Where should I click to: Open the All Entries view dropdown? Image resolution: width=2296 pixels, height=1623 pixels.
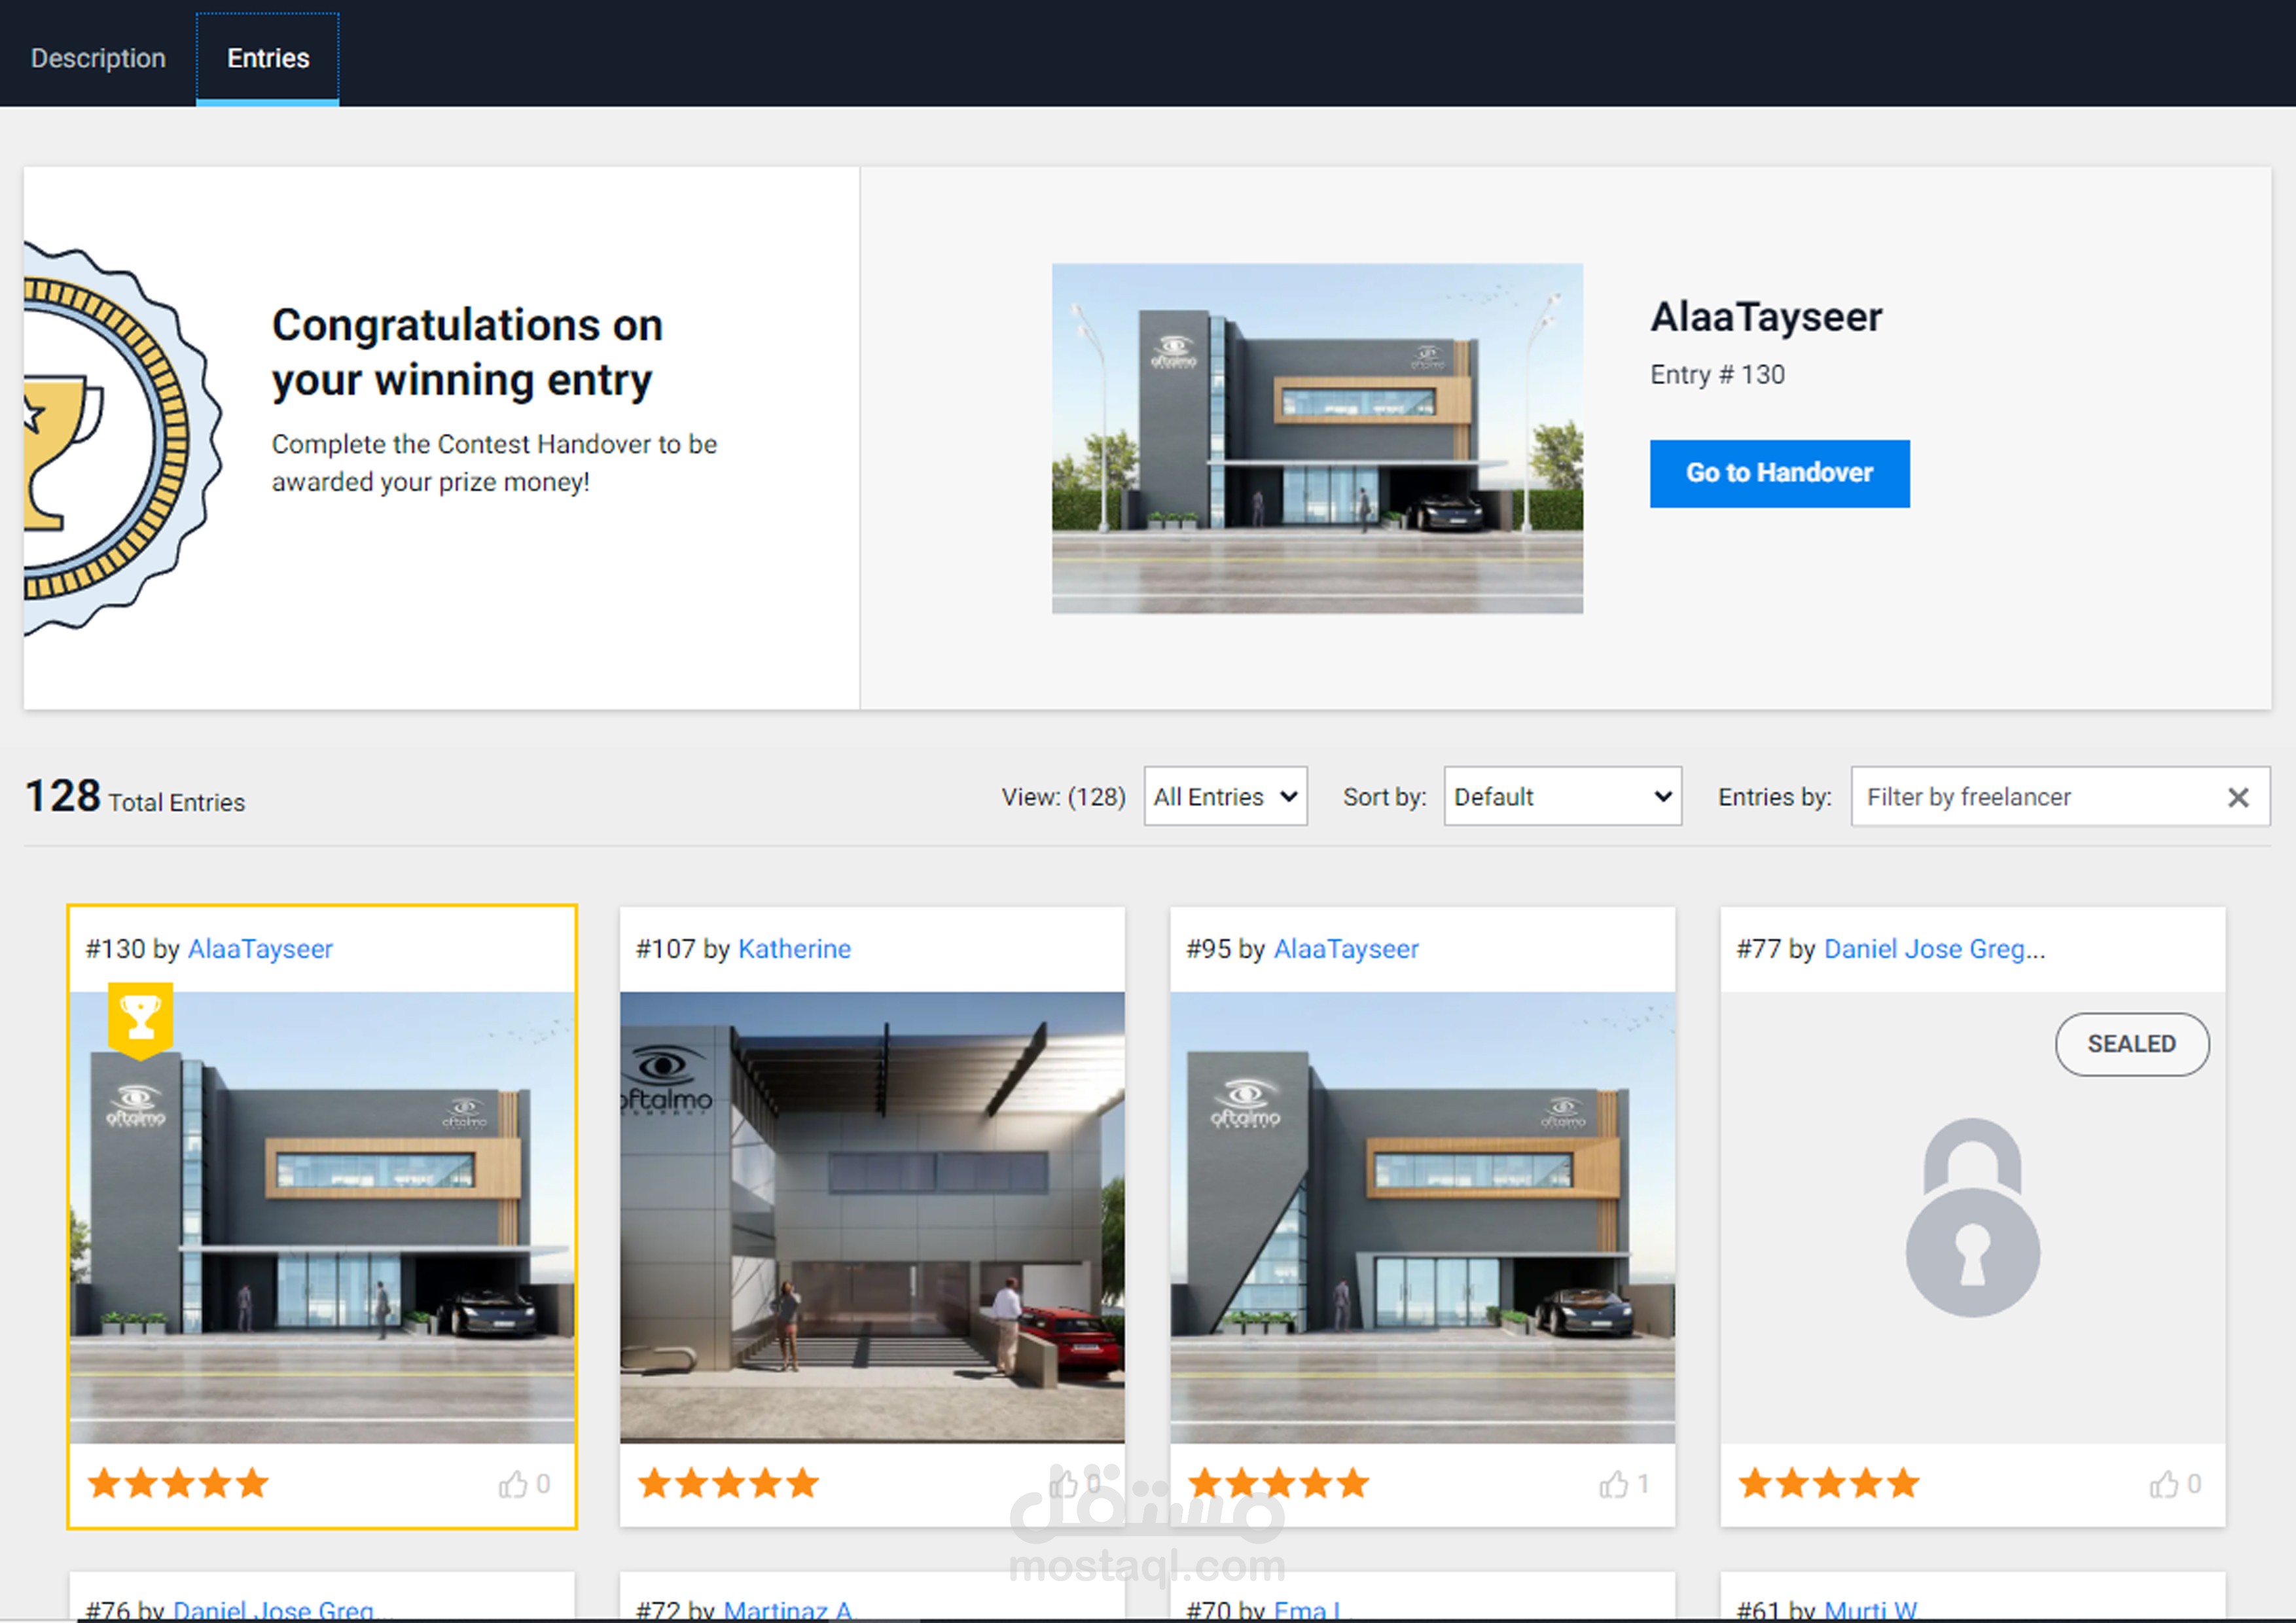[1225, 797]
